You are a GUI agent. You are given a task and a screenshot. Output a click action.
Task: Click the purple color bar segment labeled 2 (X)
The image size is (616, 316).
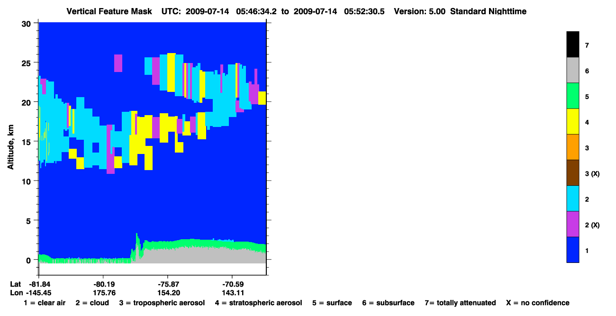tap(572, 224)
